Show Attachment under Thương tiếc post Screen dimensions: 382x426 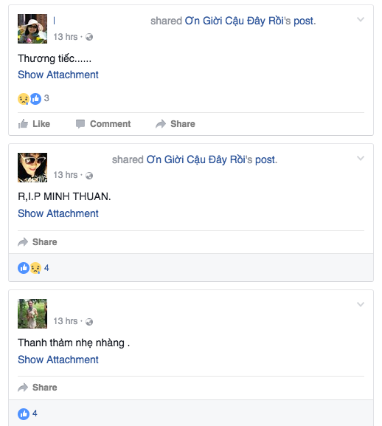(x=58, y=75)
